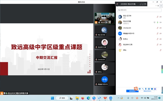Click muted mic icon on 致远高中王青 row
The image size is (163, 101).
(158, 44)
